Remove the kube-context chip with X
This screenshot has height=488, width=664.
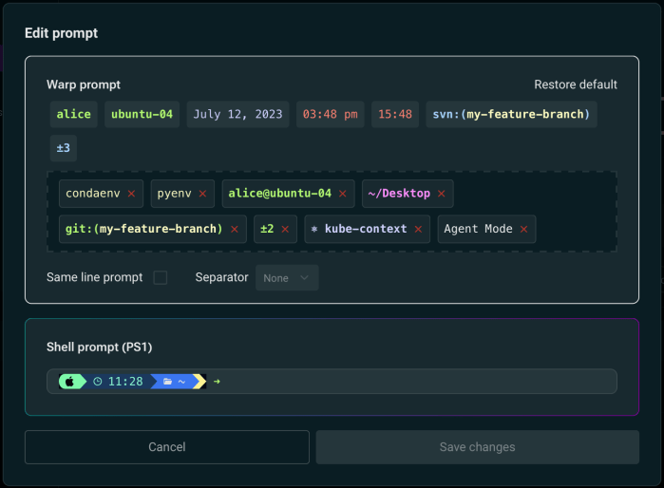(x=418, y=230)
